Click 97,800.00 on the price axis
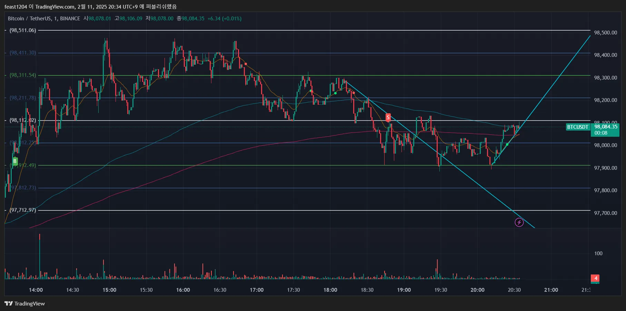This screenshot has height=311, width=626. (x=605, y=190)
